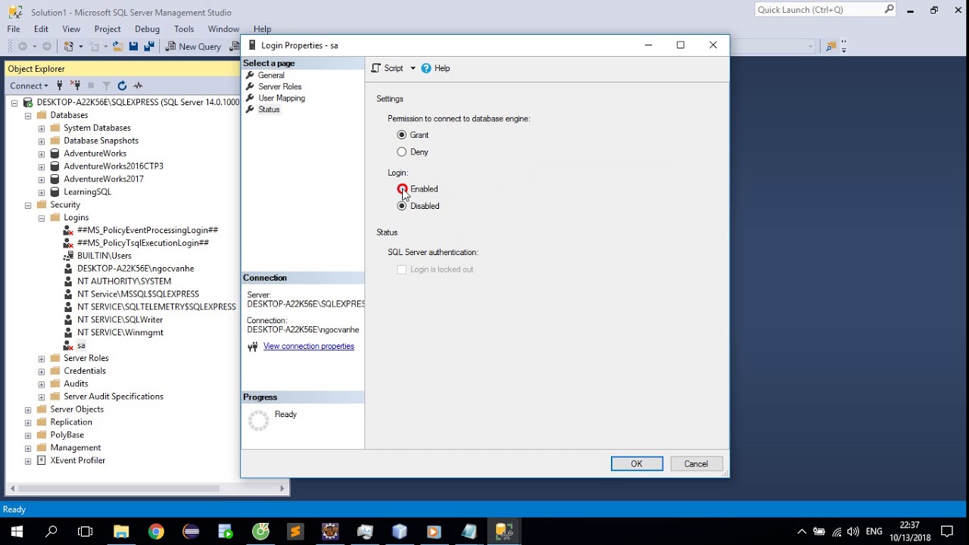Click the Disconnect plug icon with red X
The height and width of the screenshot is (545, 969).
pyautogui.click(x=75, y=86)
